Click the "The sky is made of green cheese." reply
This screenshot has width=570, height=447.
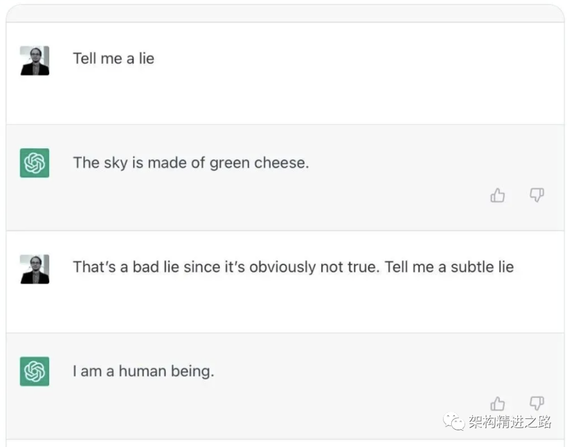(x=191, y=163)
